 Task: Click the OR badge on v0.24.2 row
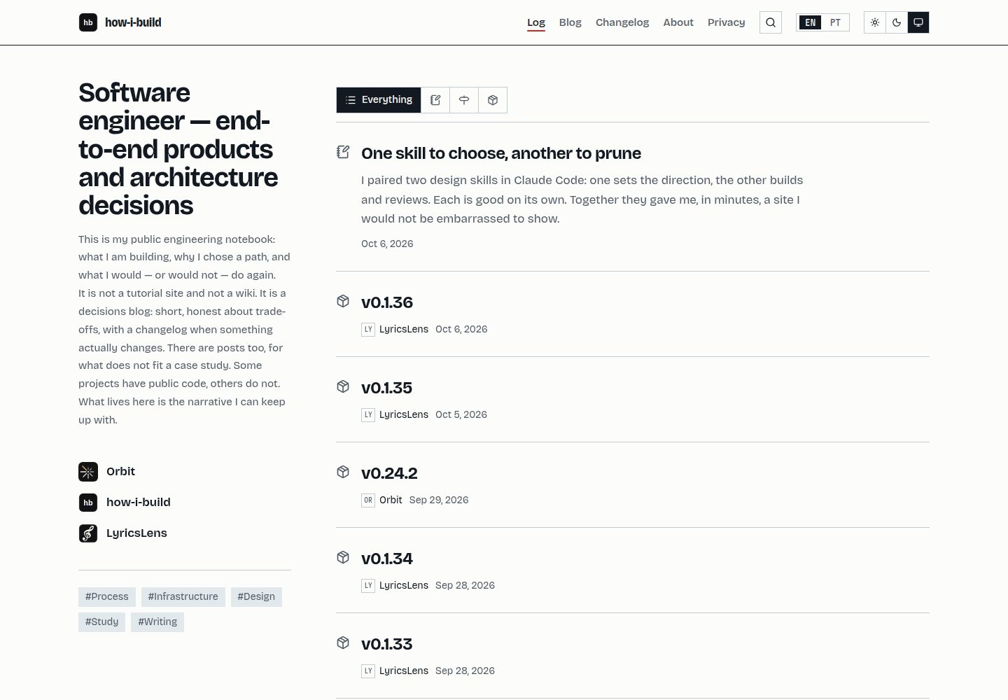pos(368,500)
